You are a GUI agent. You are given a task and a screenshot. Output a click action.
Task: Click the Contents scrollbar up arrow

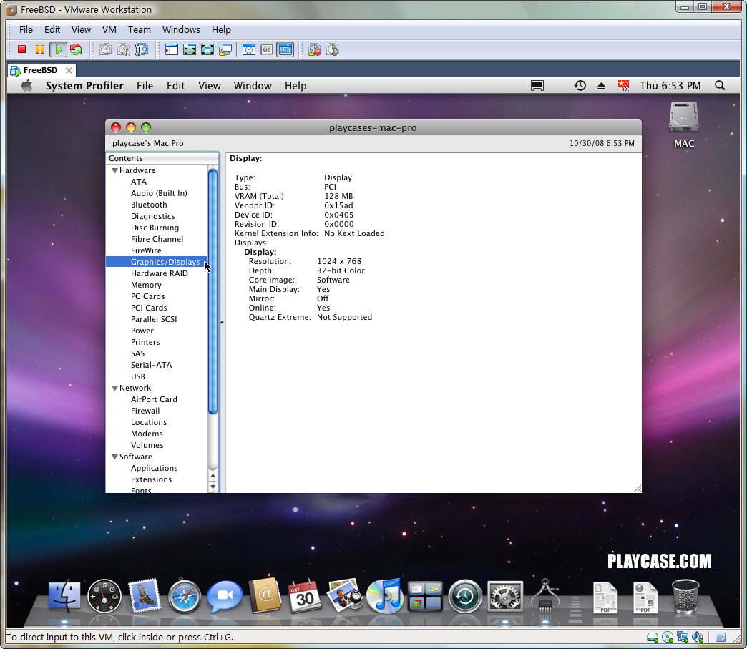pyautogui.click(x=213, y=475)
